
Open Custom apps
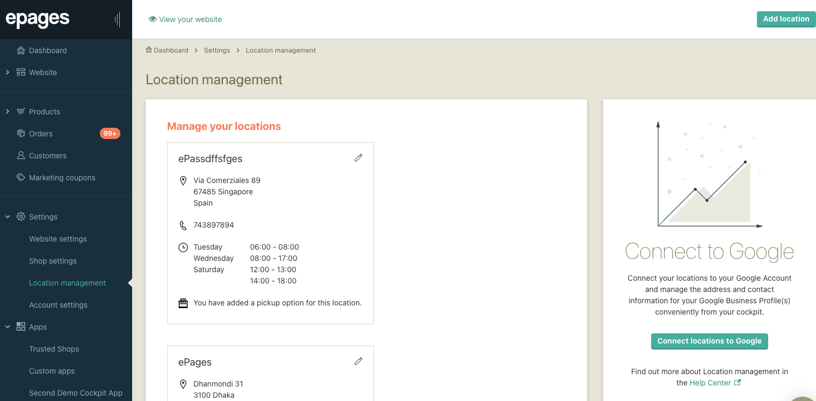[52, 371]
